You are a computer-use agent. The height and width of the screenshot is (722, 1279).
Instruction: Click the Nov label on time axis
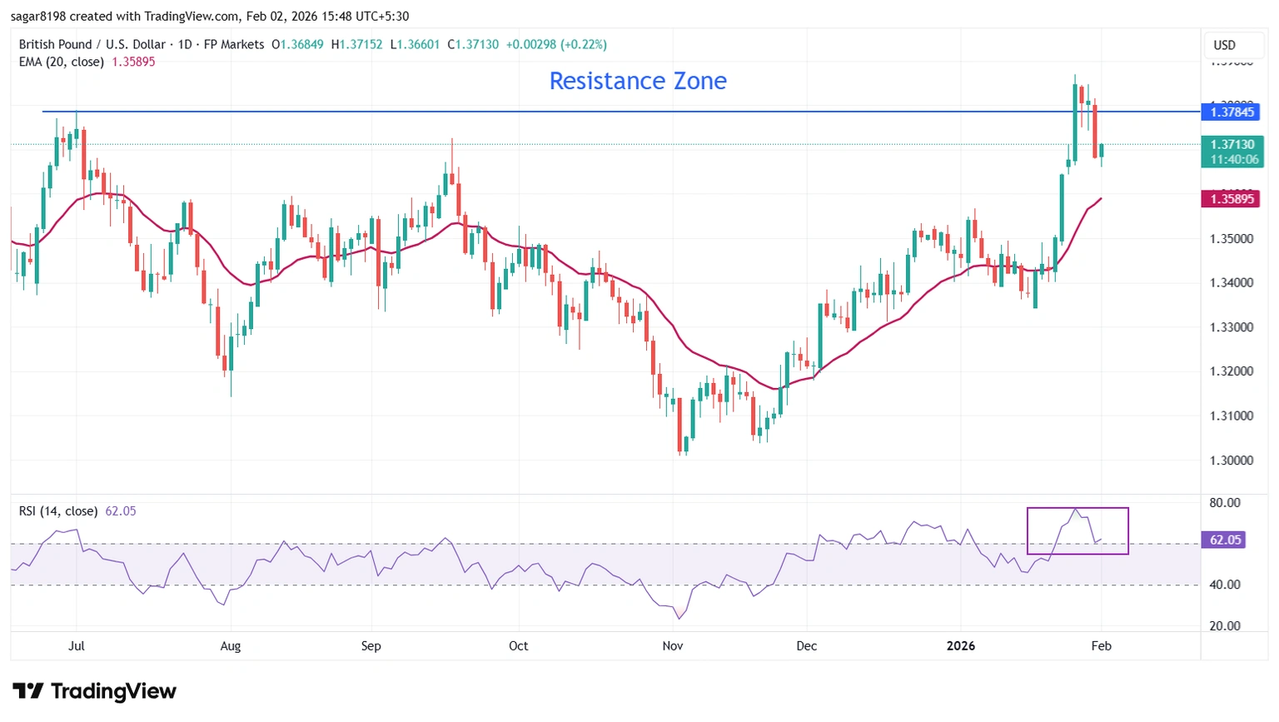point(673,645)
